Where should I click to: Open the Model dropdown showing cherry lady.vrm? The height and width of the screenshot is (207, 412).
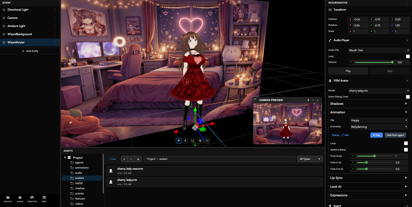coord(379,91)
